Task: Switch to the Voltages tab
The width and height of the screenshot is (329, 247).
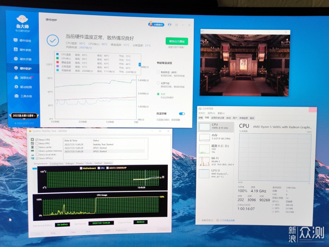Action: [x=69, y=163]
